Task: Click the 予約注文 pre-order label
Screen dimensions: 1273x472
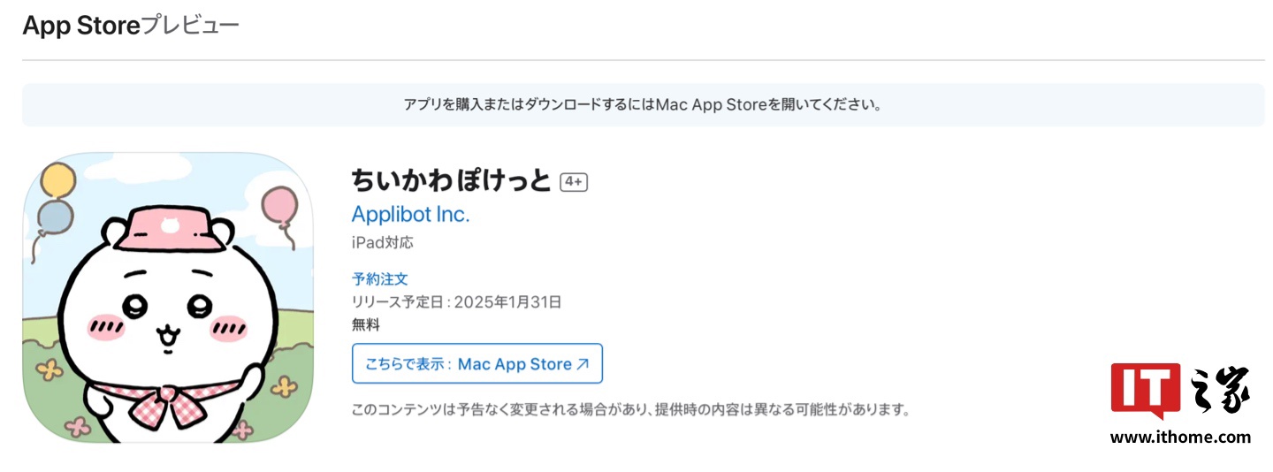Action: [x=380, y=278]
